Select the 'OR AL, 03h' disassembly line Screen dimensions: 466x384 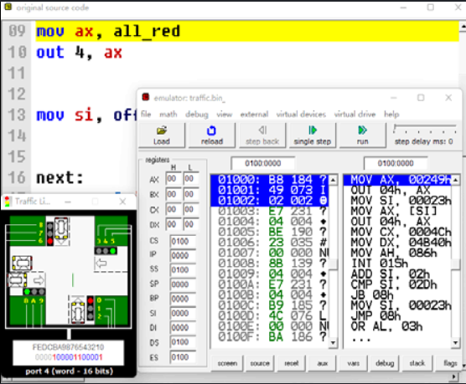click(397, 326)
